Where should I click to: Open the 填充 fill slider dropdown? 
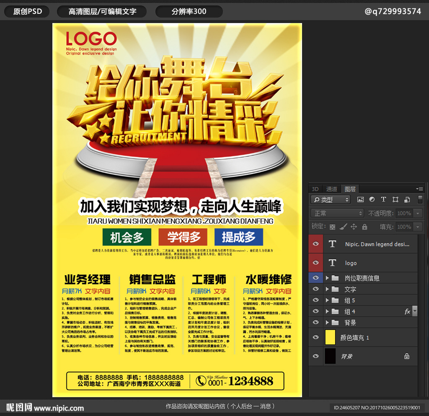[418, 227]
